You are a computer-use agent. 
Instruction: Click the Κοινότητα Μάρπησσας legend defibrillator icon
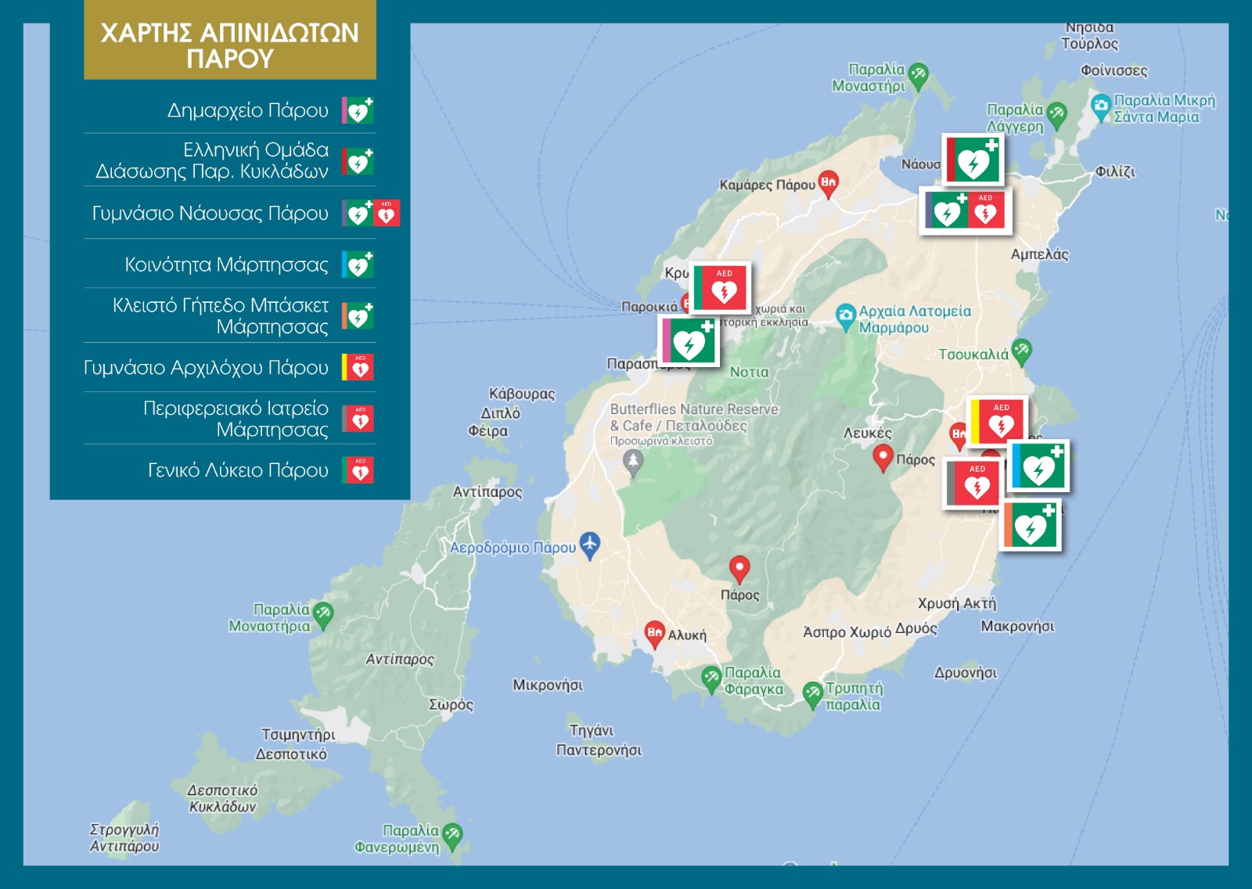[358, 265]
